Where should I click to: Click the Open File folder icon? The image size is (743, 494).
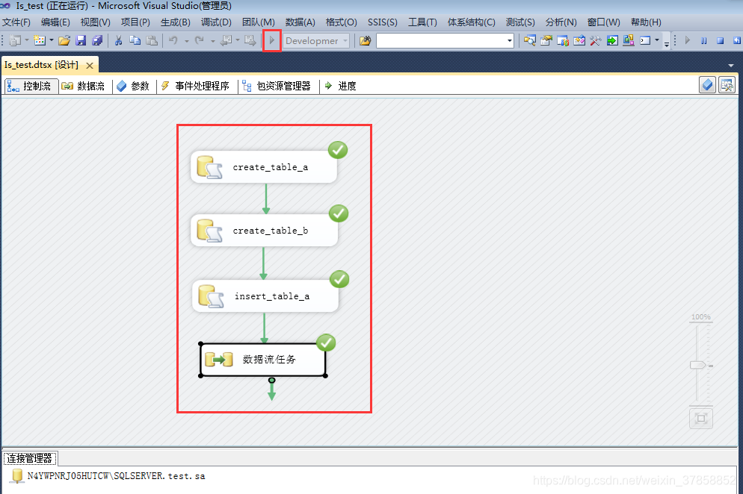[x=64, y=41]
